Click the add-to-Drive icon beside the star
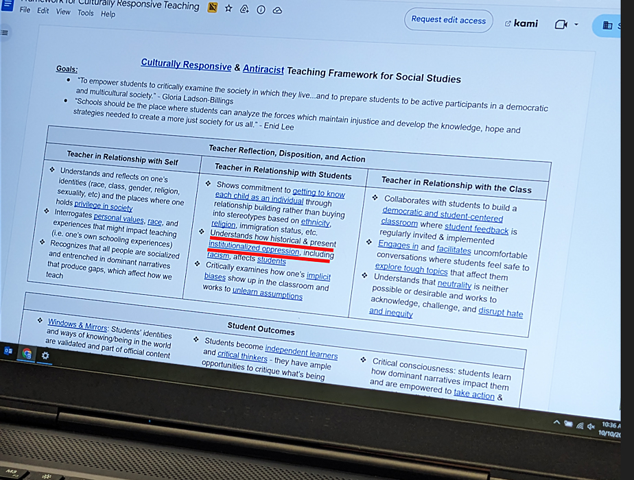The image size is (634, 480). 244,10
